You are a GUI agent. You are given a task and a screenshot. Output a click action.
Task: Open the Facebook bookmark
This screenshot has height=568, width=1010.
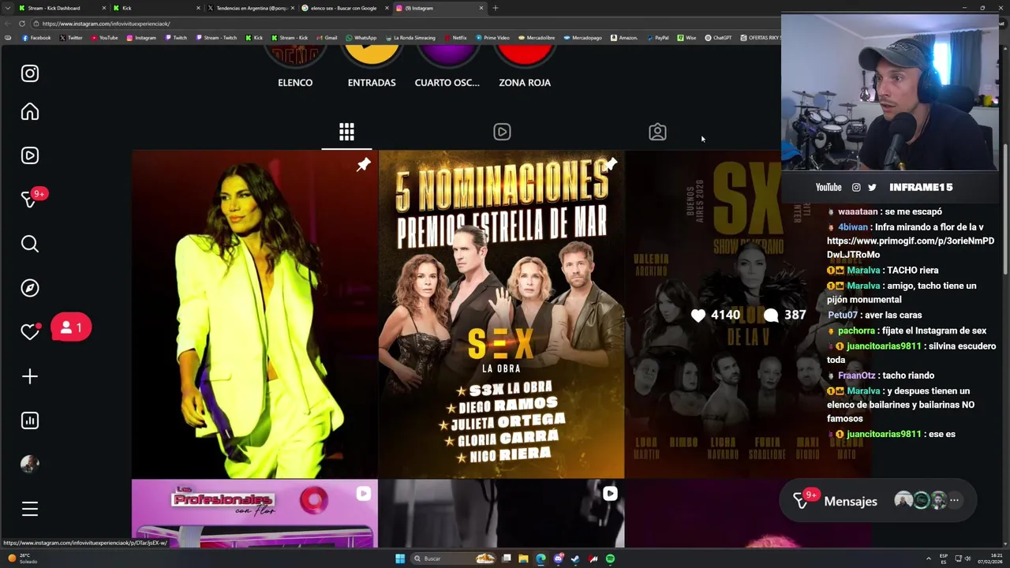click(x=36, y=38)
